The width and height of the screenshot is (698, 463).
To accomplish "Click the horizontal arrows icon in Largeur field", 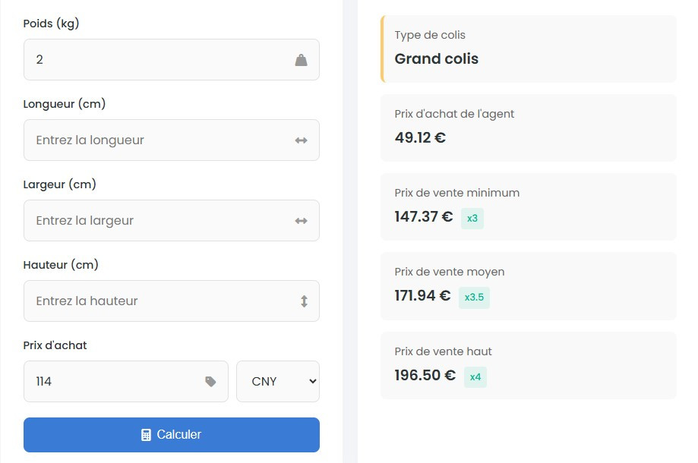I will pyautogui.click(x=301, y=221).
